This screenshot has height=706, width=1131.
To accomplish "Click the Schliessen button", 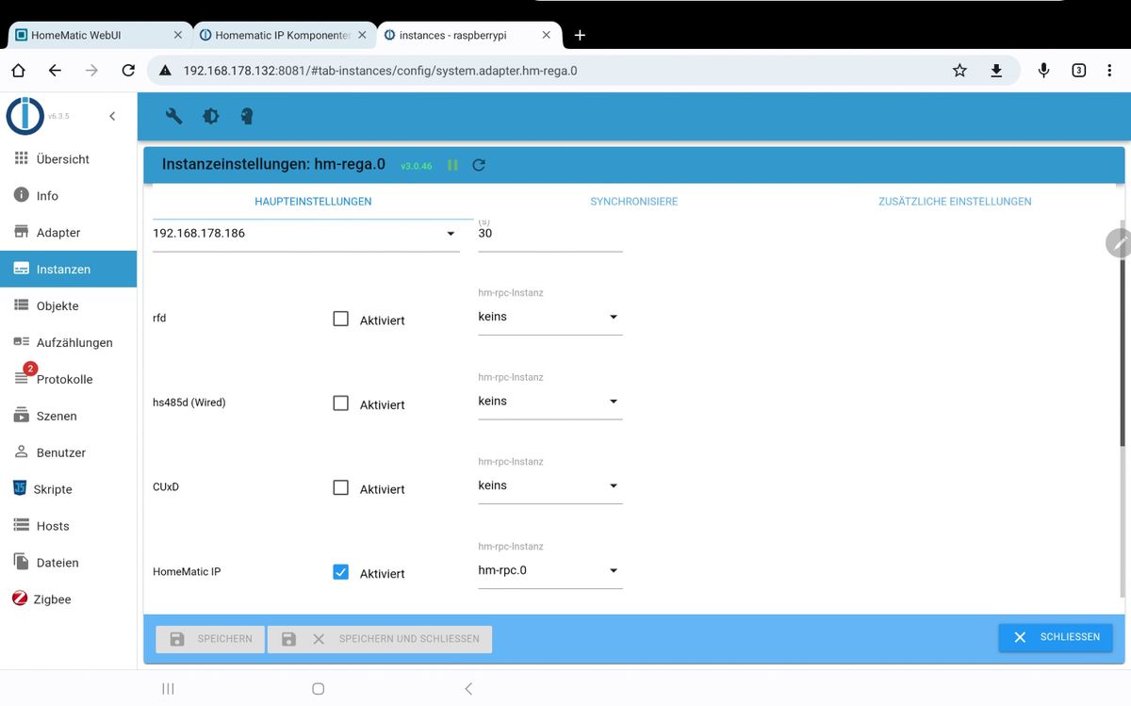I will point(1056,637).
